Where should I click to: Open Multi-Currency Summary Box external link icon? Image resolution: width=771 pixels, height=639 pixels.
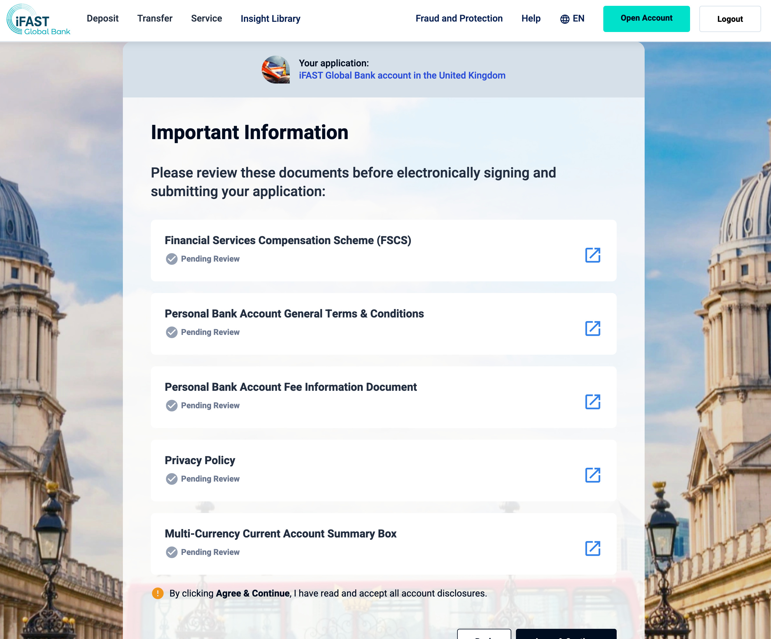[x=592, y=549]
